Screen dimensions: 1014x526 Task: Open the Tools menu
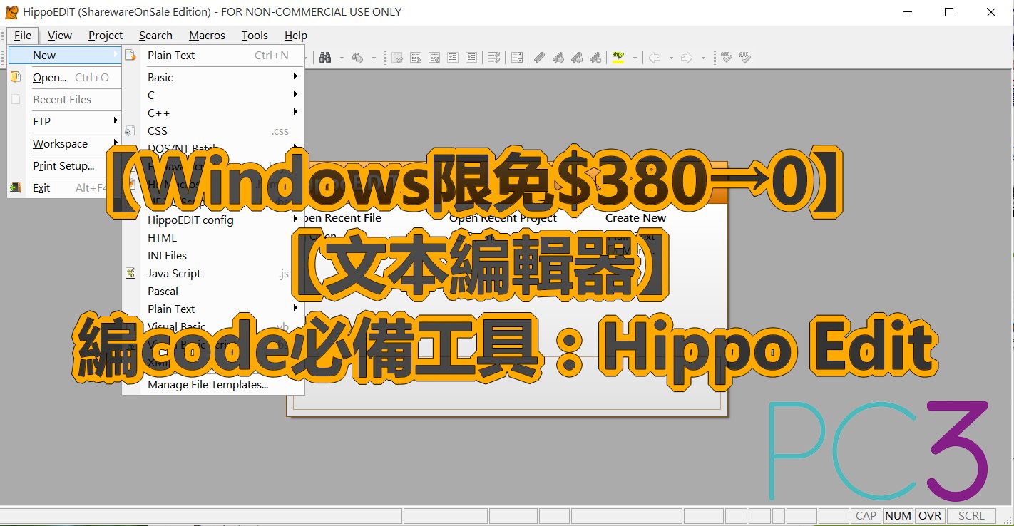[x=255, y=35]
